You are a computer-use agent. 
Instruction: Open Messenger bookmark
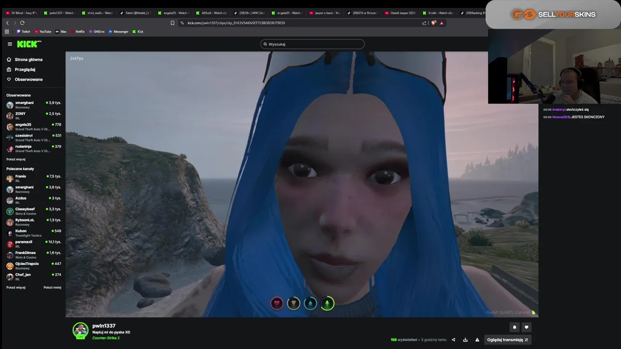pyautogui.click(x=118, y=32)
